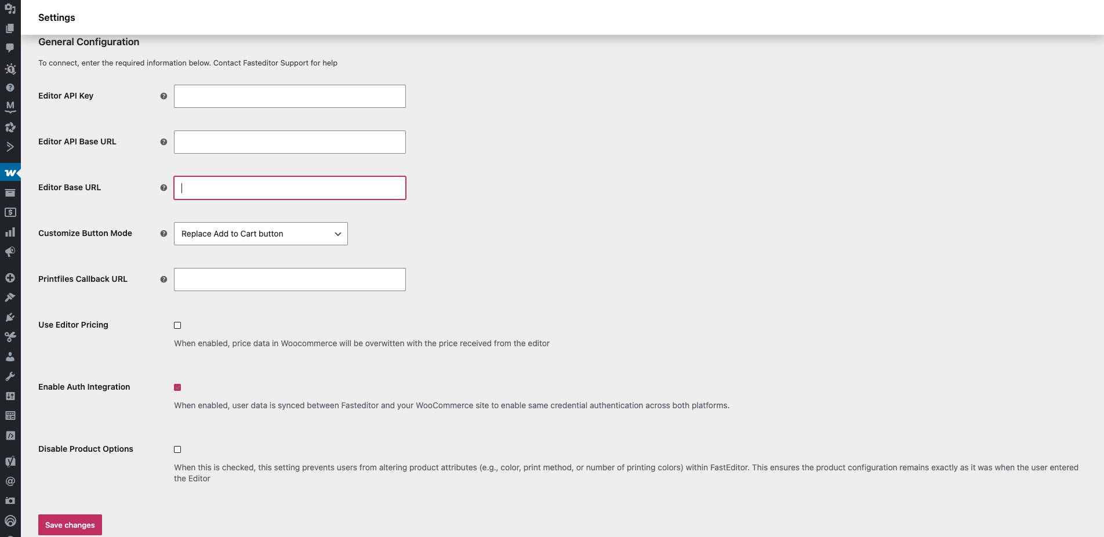The image size is (1104, 537).
Task: Open the M-logo plugin sidebar menu
Action: pos(10,107)
